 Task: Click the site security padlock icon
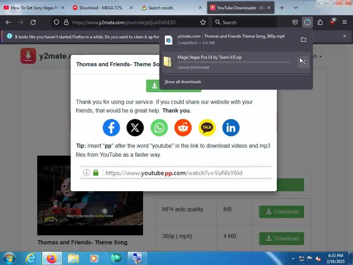point(66,22)
